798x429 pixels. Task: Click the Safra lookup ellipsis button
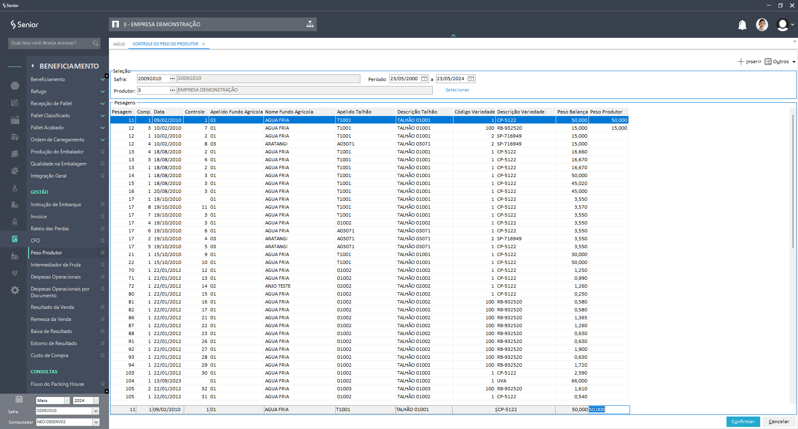pyautogui.click(x=172, y=79)
